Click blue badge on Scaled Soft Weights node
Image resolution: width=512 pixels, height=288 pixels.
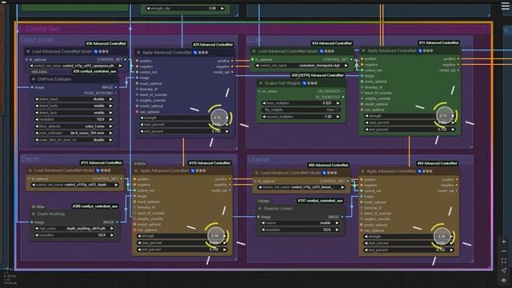pos(304,83)
